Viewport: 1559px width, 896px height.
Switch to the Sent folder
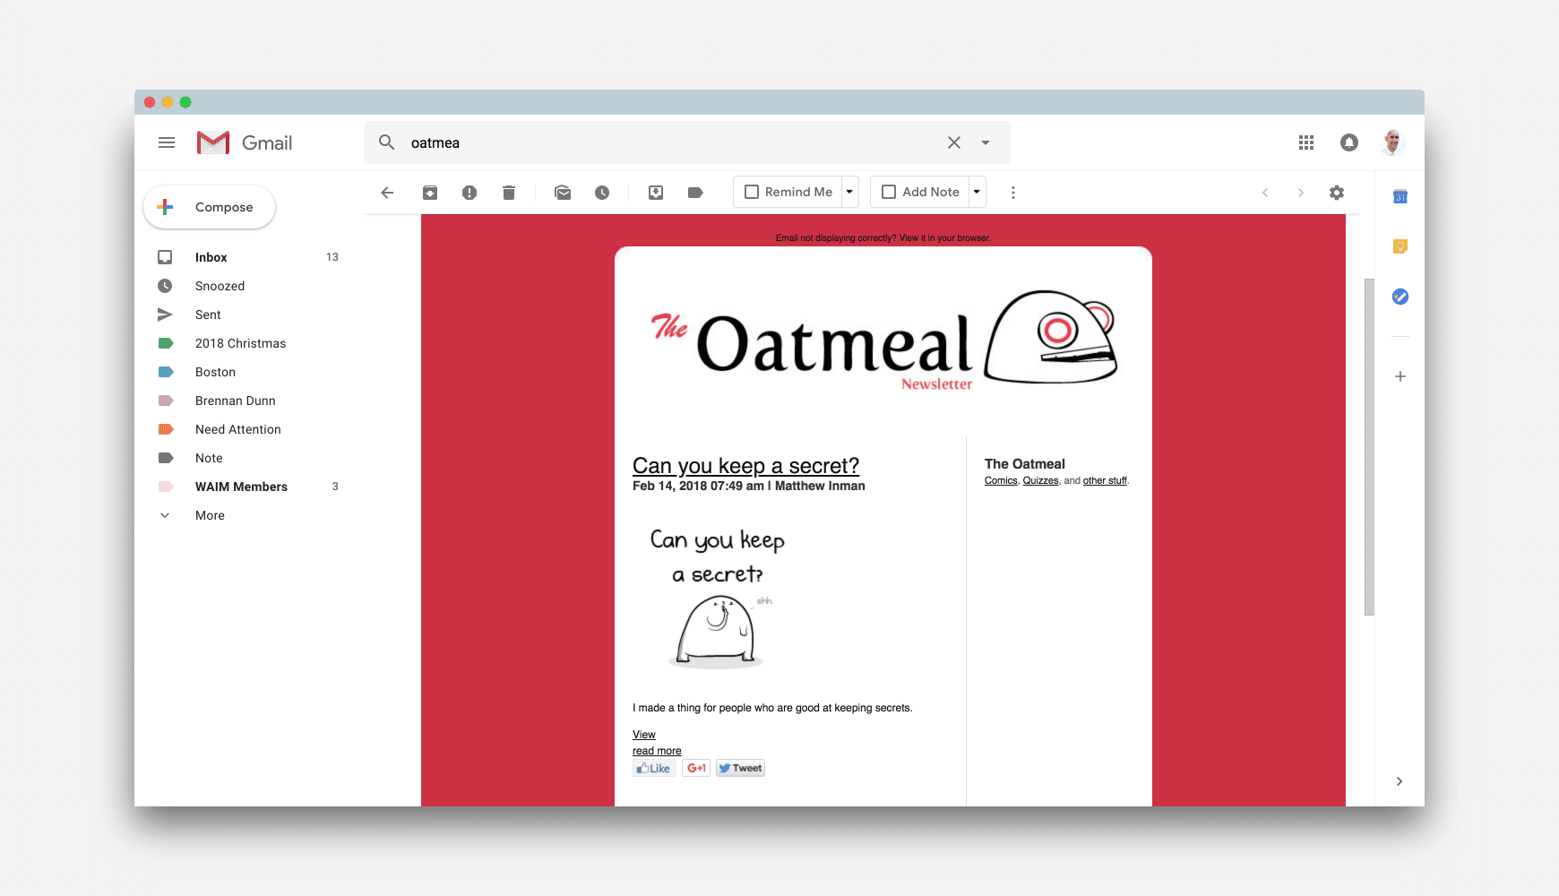click(x=207, y=314)
